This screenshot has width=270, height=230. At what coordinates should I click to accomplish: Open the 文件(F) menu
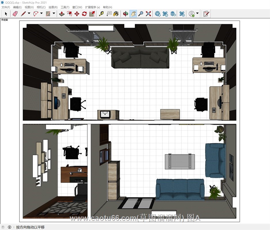5,7
